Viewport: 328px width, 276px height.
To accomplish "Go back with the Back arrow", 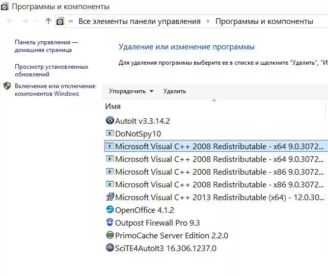I will [x=10, y=21].
